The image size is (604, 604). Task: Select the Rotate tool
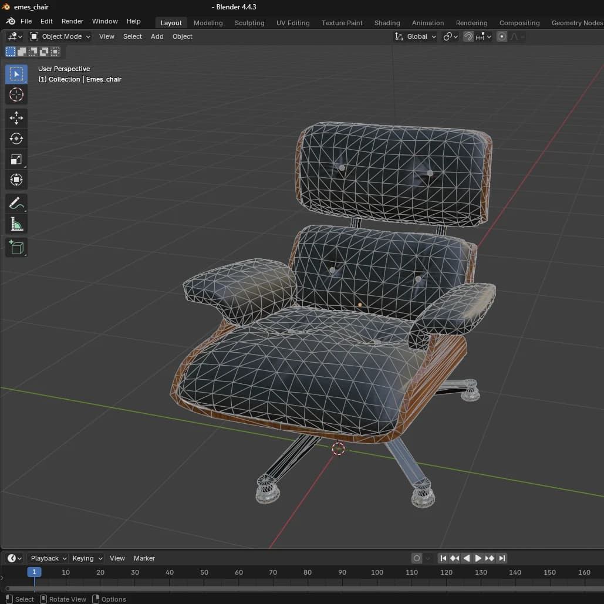pos(16,139)
